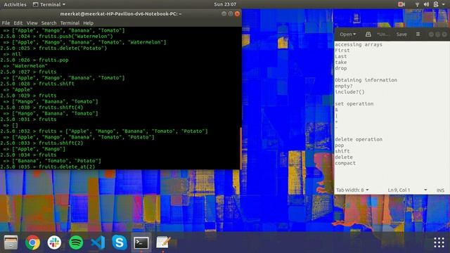Screen dimensions: 450x253
Task: Open File menu in terminal
Action: [x=6, y=23]
